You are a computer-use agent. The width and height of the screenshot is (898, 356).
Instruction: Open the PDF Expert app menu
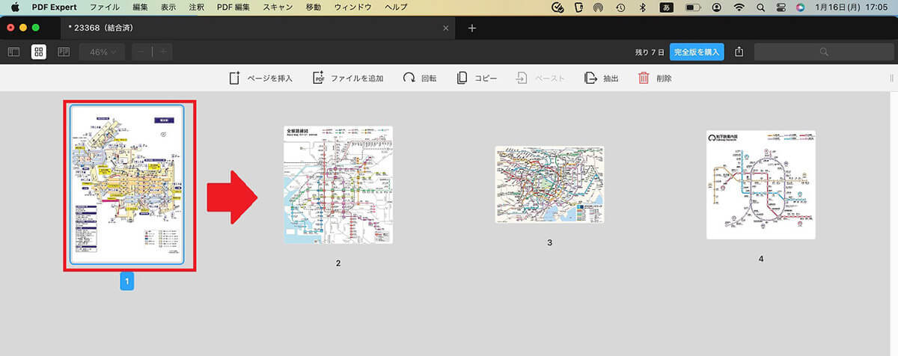pyautogui.click(x=55, y=7)
